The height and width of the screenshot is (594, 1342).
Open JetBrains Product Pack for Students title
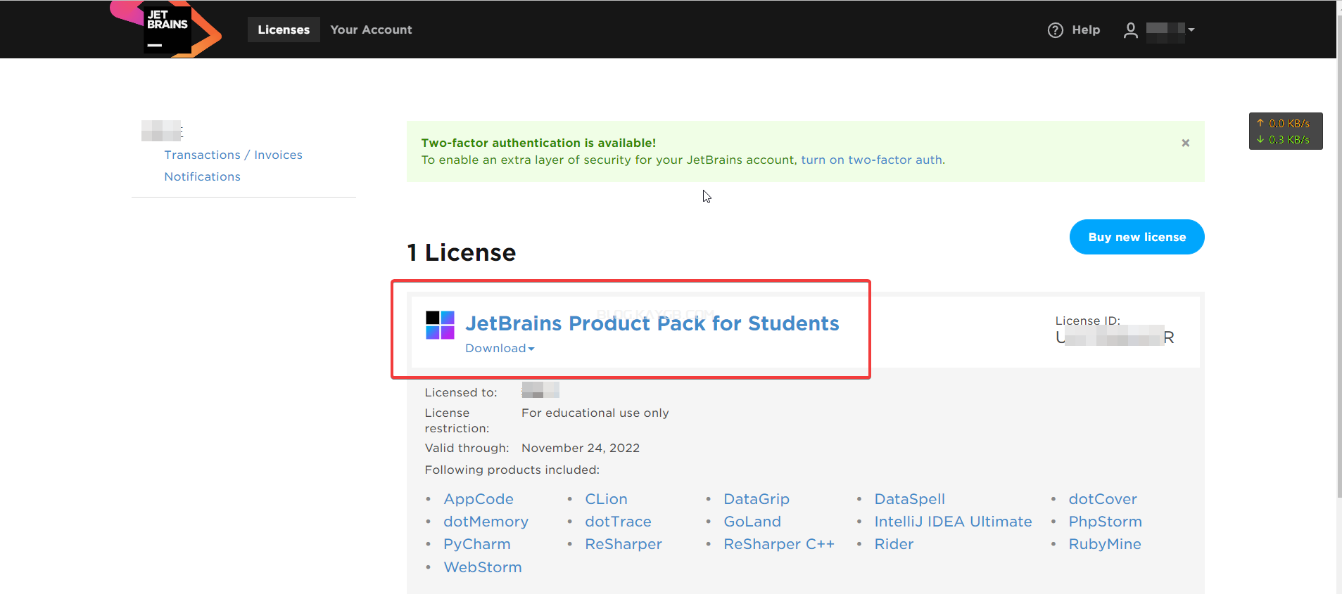652,323
